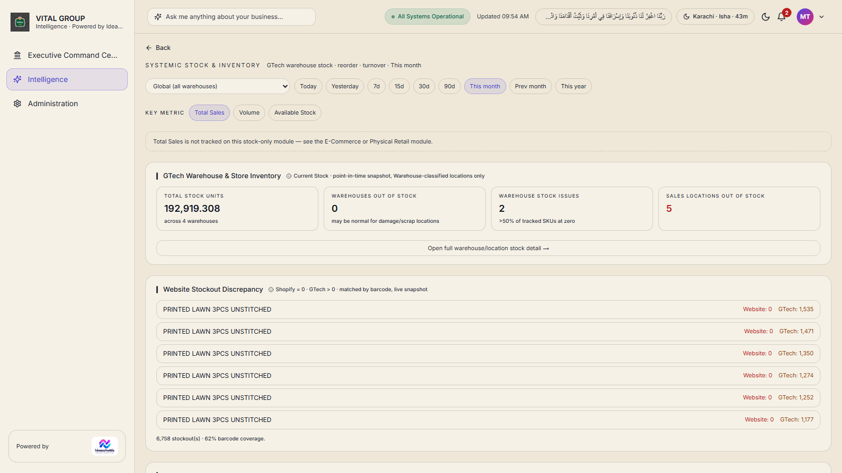Open notifications bell icon
This screenshot has width=842, height=473.
point(781,17)
